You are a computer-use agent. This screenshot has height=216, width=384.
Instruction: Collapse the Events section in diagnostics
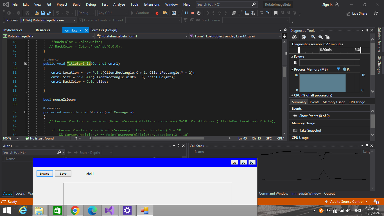pos(292,57)
